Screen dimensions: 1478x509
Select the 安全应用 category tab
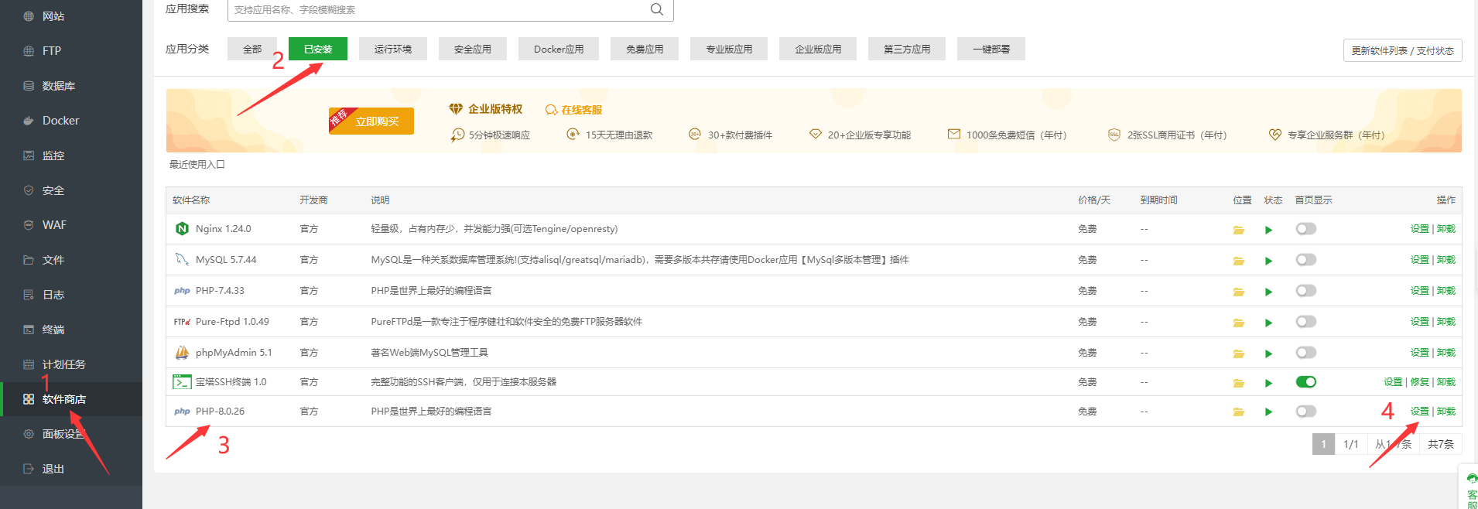(x=473, y=49)
